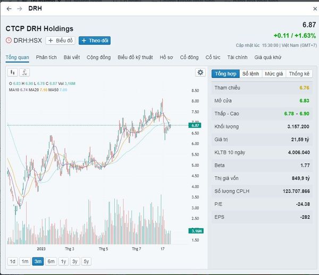
Task: Switch to the Cộng đồng tab
Action: tap(99, 57)
